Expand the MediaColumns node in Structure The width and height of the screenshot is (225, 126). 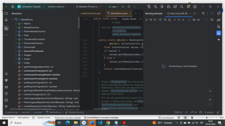[x=16, y=27]
